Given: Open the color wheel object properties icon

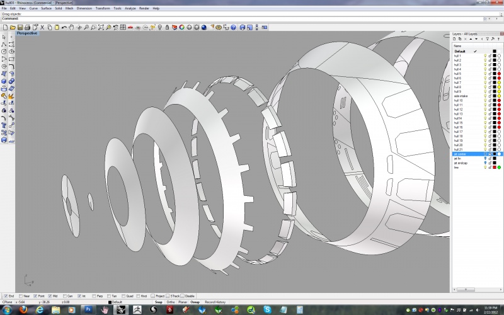Looking at the screenshot, I should [182, 27].
